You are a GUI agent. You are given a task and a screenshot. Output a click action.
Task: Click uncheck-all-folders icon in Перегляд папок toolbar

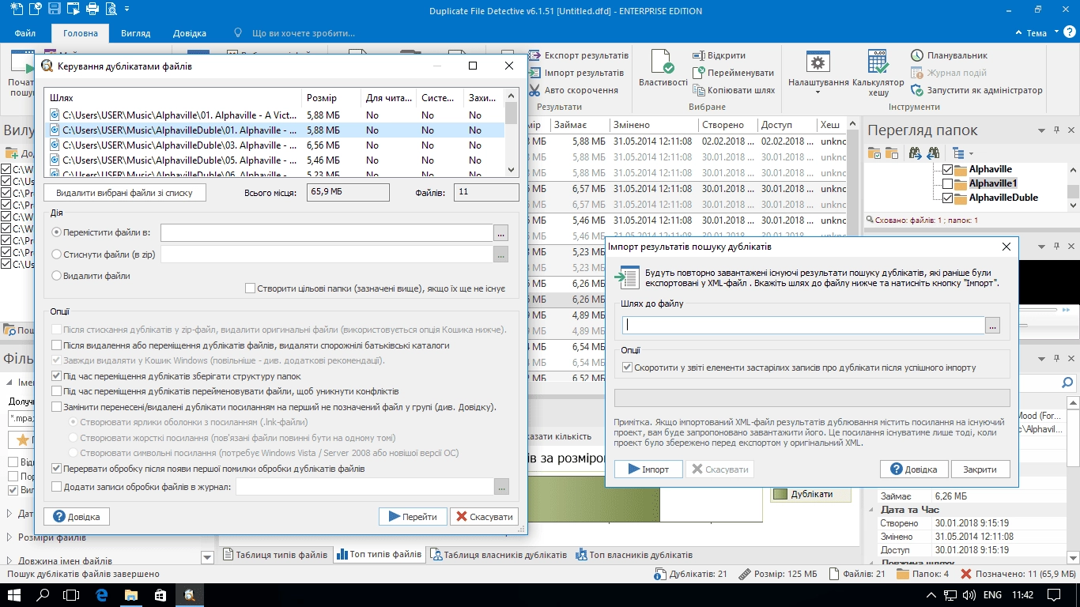coord(892,153)
